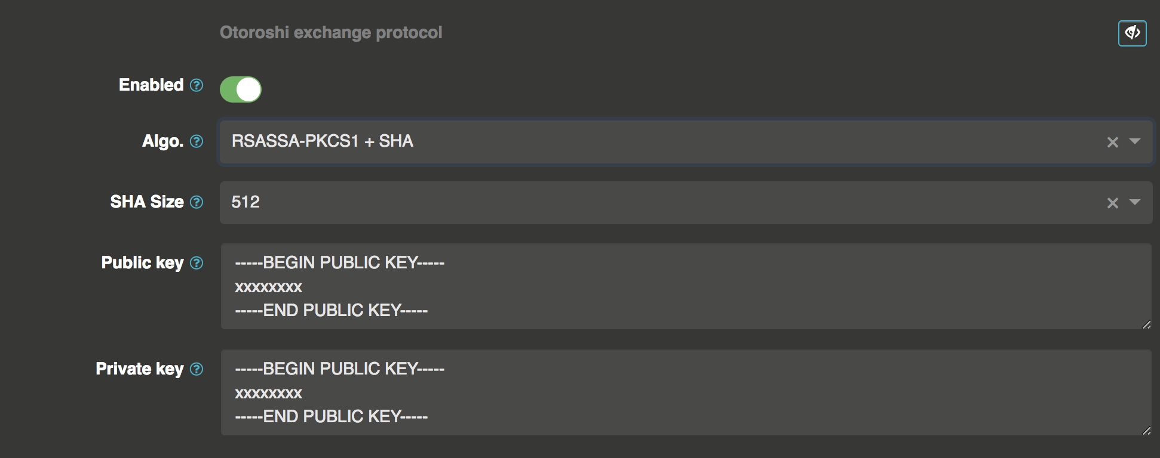
Task: Click the Enabled label text
Action: 151,85
